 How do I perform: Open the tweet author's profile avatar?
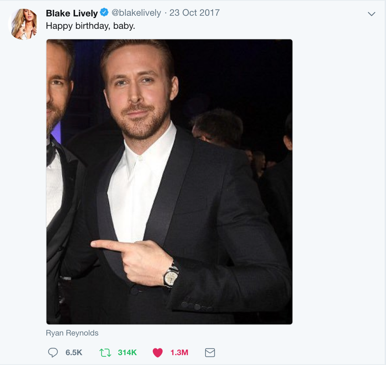tap(23, 24)
